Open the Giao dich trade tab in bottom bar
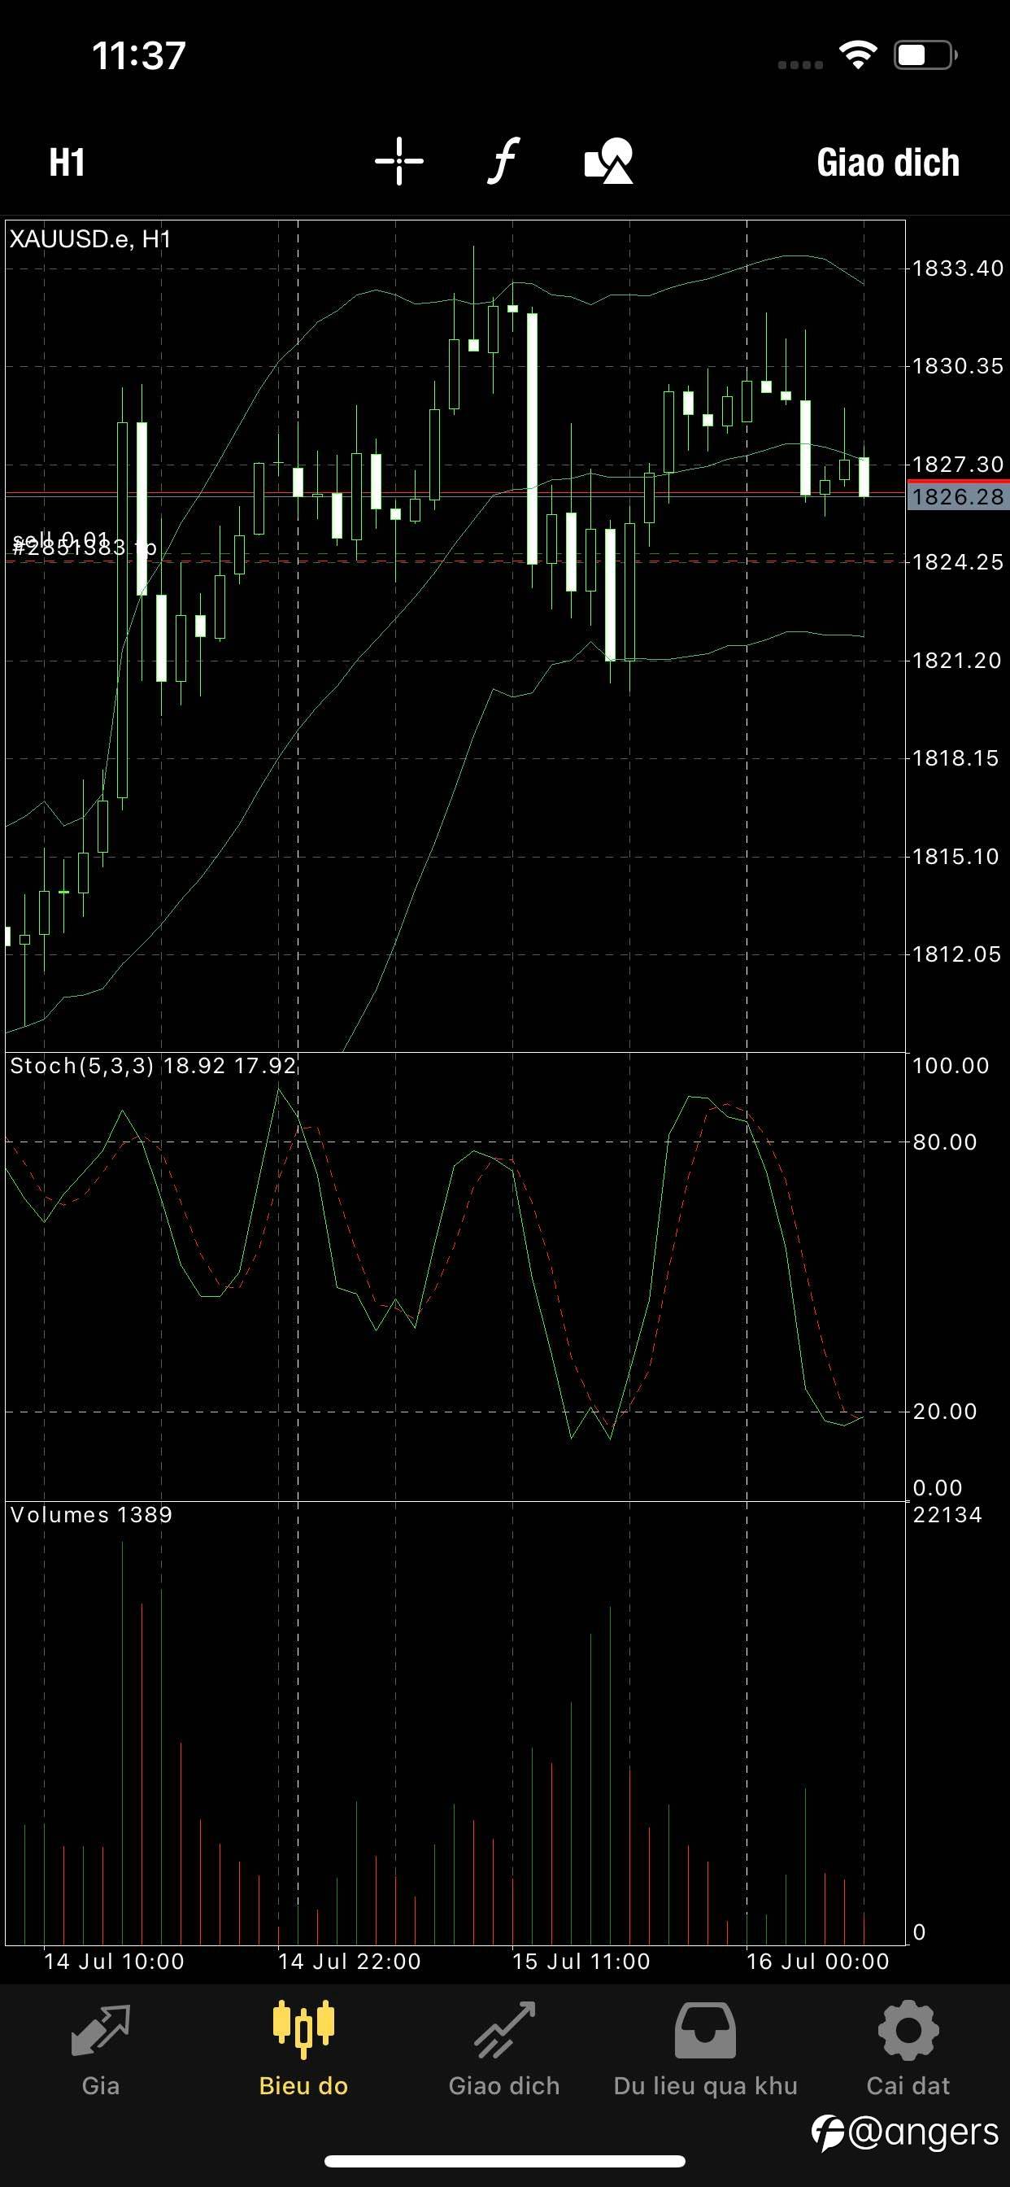The height and width of the screenshot is (2187, 1010). 504,2049
